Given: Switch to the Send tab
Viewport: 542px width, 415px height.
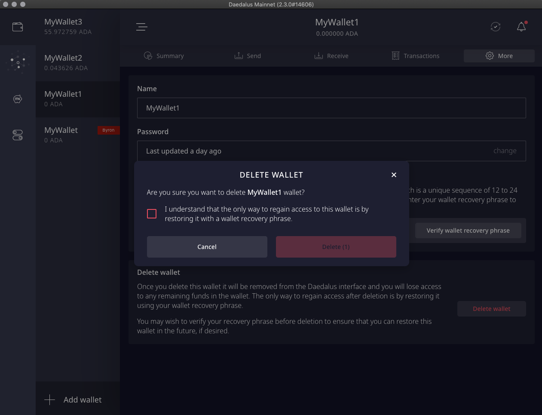Looking at the screenshot, I should (248, 56).
